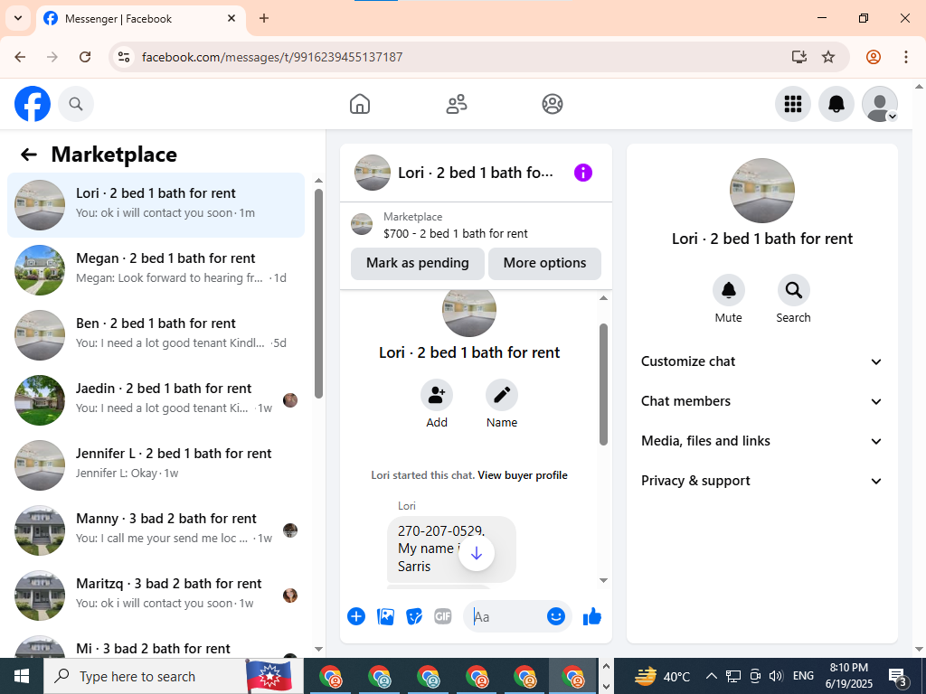Image resolution: width=926 pixels, height=694 pixels.
Task: Click the install app icon in address bar
Action: coord(799,57)
